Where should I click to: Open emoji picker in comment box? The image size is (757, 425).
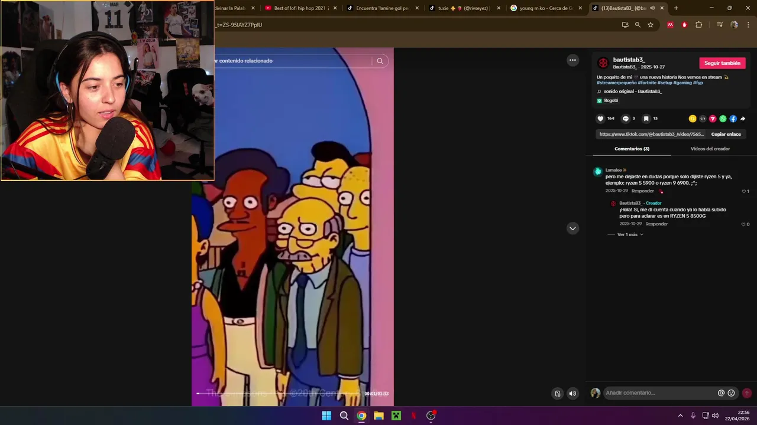731,393
